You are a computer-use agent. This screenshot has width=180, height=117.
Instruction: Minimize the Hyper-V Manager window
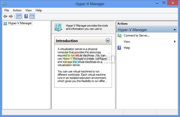coord(157,3)
